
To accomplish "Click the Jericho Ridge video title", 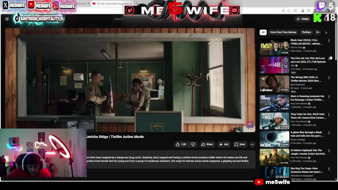I will (115, 137).
